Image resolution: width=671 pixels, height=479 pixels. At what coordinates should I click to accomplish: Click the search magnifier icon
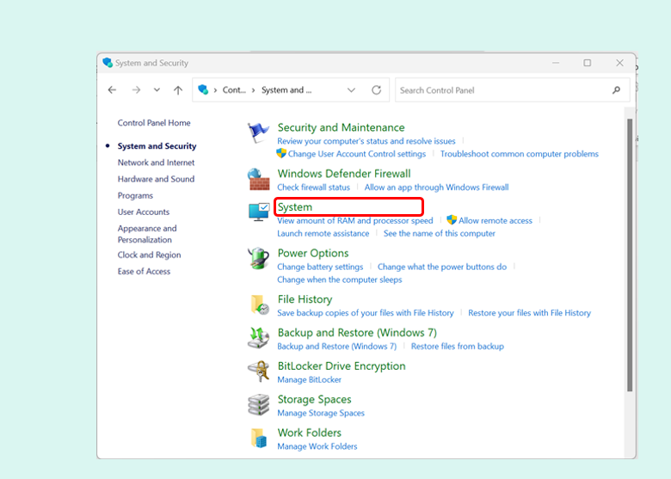point(616,89)
